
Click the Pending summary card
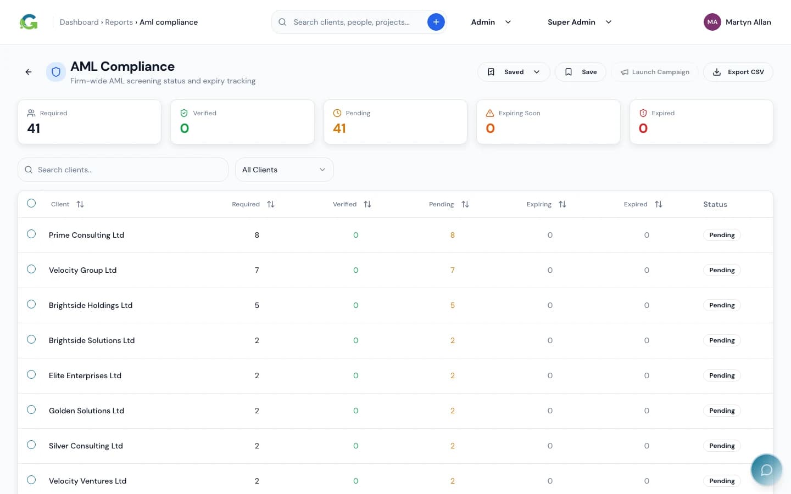coord(396,122)
